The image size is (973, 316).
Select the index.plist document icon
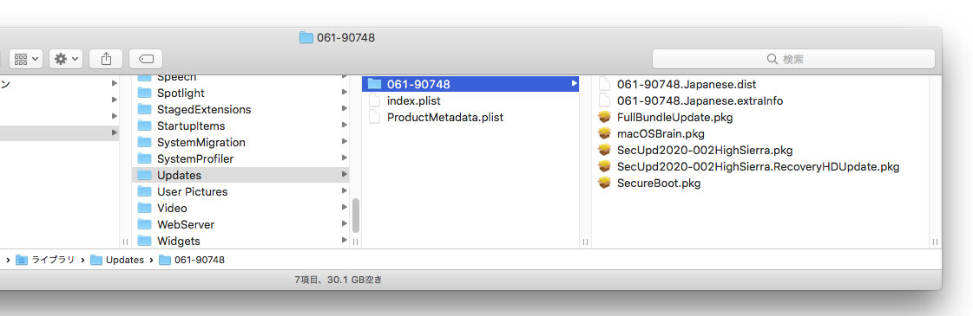coord(374,100)
